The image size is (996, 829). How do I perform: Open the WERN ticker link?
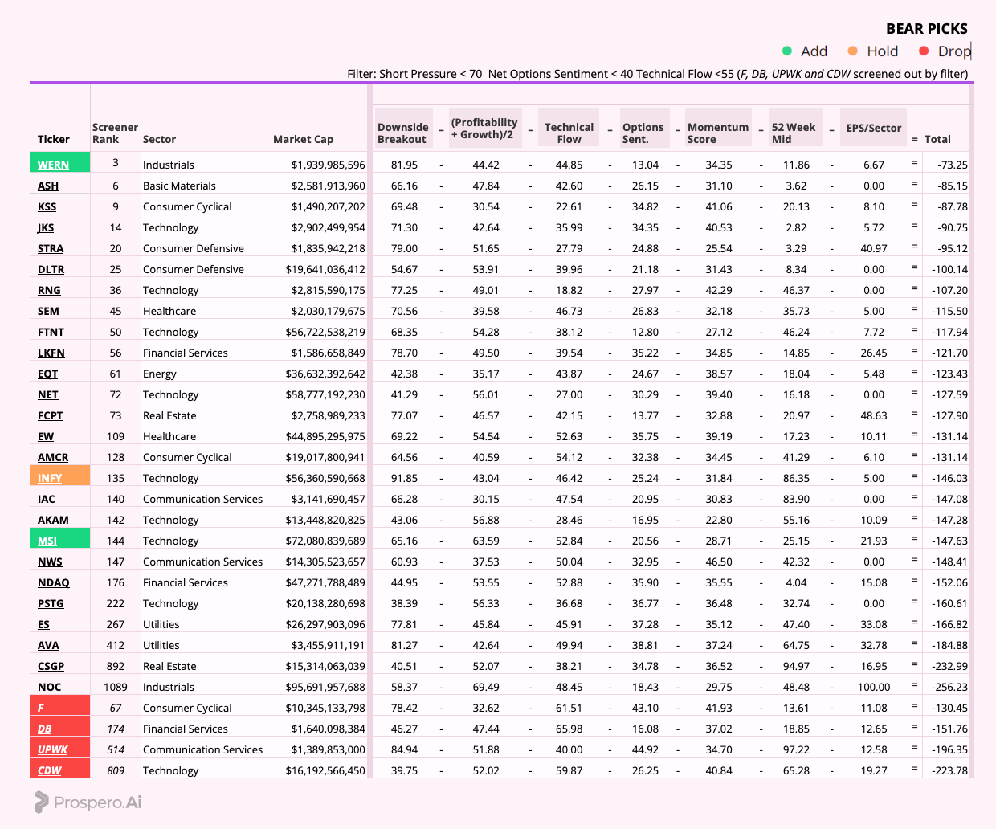click(53, 165)
